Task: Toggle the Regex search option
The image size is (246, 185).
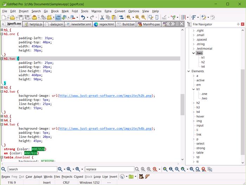Action: [x=6, y=177]
